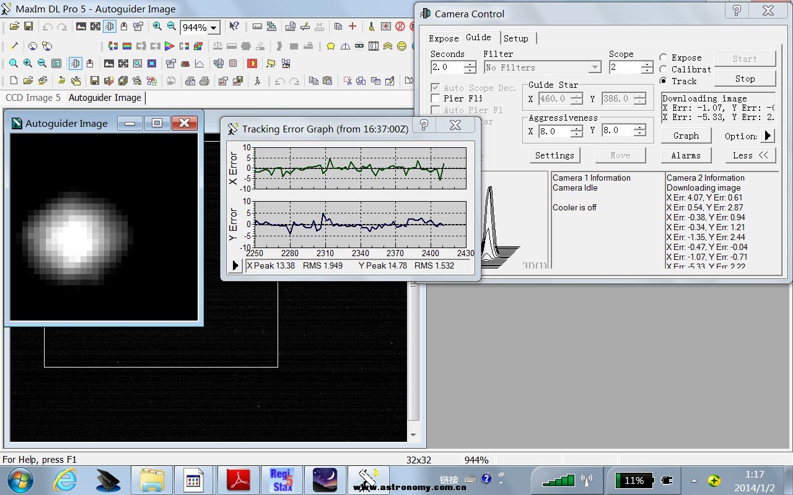Switch to the Expose tab
This screenshot has height=495, width=793.
click(444, 38)
